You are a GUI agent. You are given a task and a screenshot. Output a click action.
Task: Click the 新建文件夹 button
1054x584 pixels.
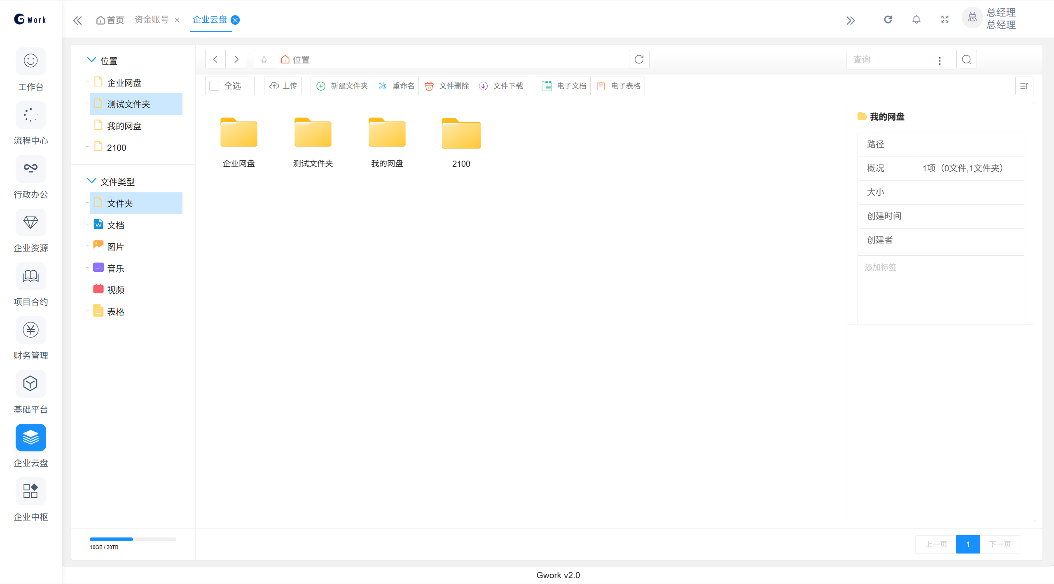[342, 86]
